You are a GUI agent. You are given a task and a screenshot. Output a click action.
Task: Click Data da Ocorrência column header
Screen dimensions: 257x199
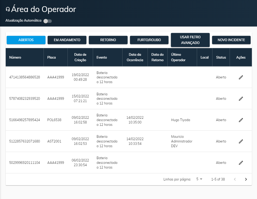pyautogui.click(x=135, y=57)
